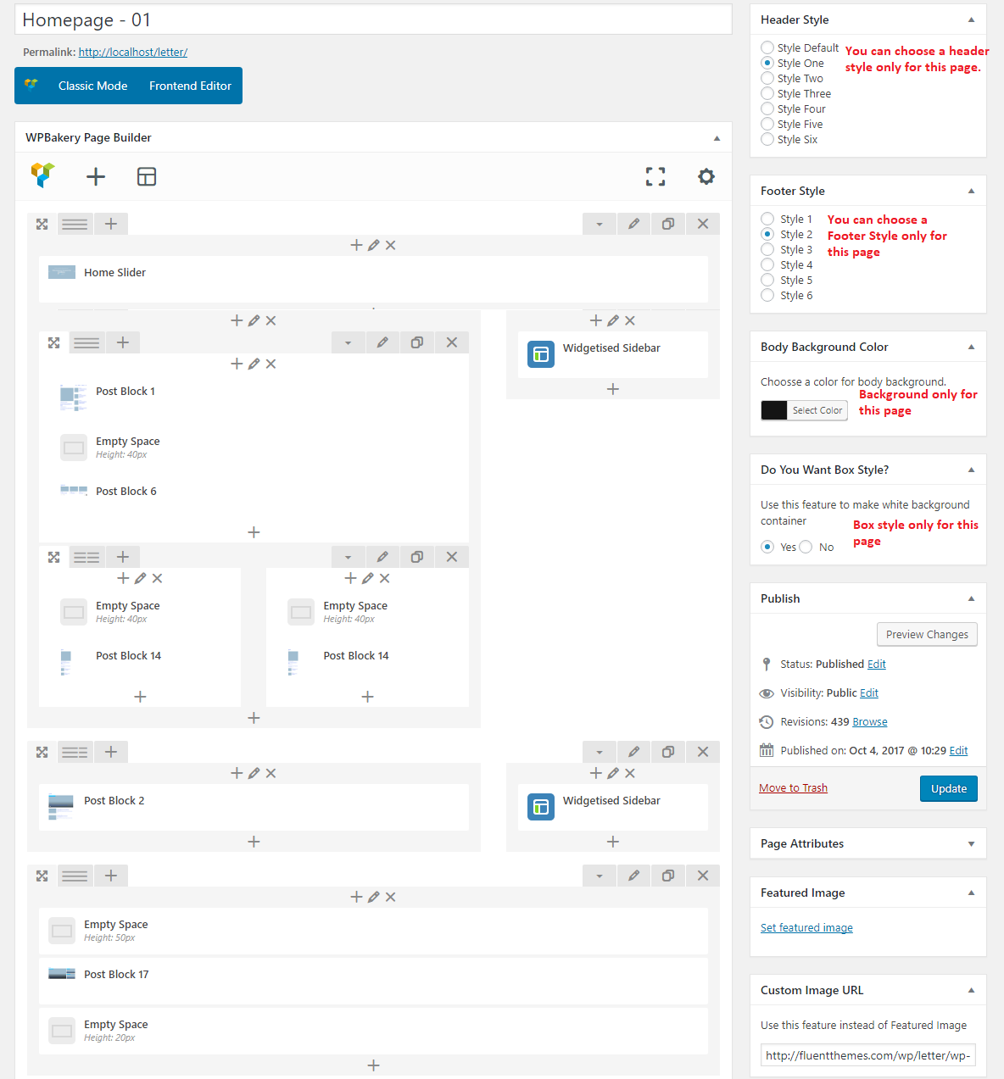Viewport: 1004px width, 1079px height.
Task: Expand the Page Attributes panel
Action: pyautogui.click(x=971, y=844)
